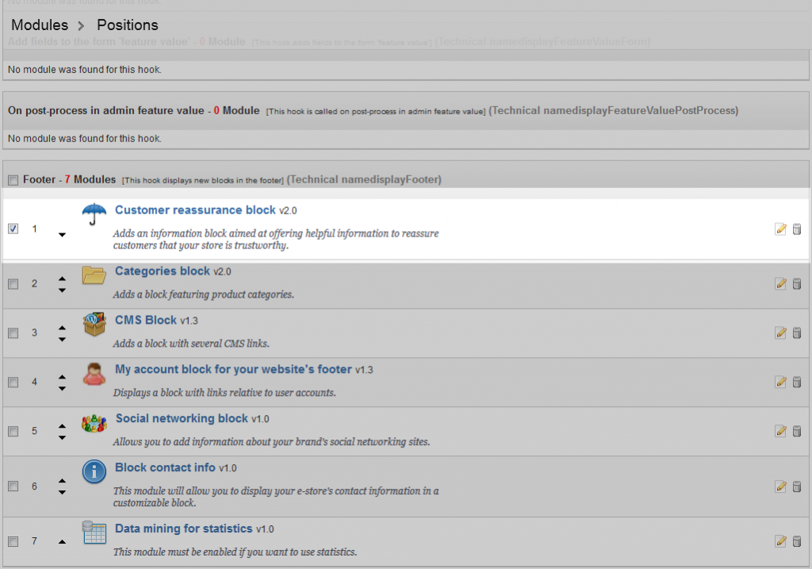The image size is (812, 569).
Task: Check the Social networking block checkbox
Action: (x=13, y=431)
